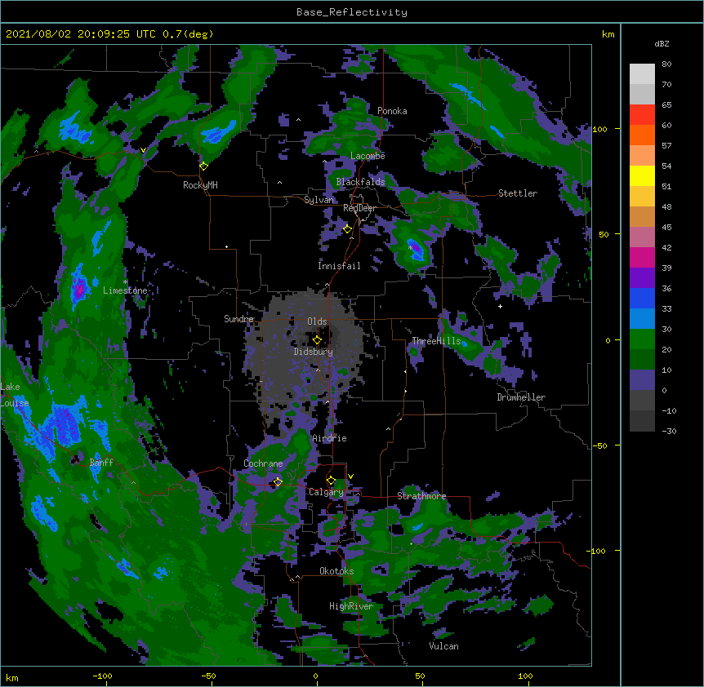Select the magenta 39-42 dBZ legend swatch
This screenshot has width=704, height=687.
642,257
